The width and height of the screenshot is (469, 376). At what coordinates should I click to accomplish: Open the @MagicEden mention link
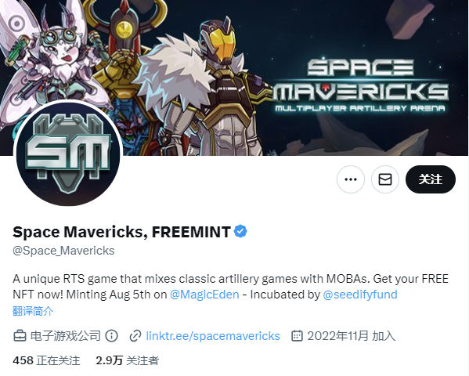click(x=204, y=295)
